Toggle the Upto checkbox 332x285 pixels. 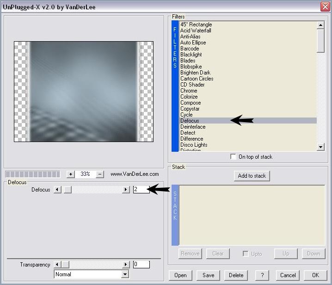coord(246,254)
